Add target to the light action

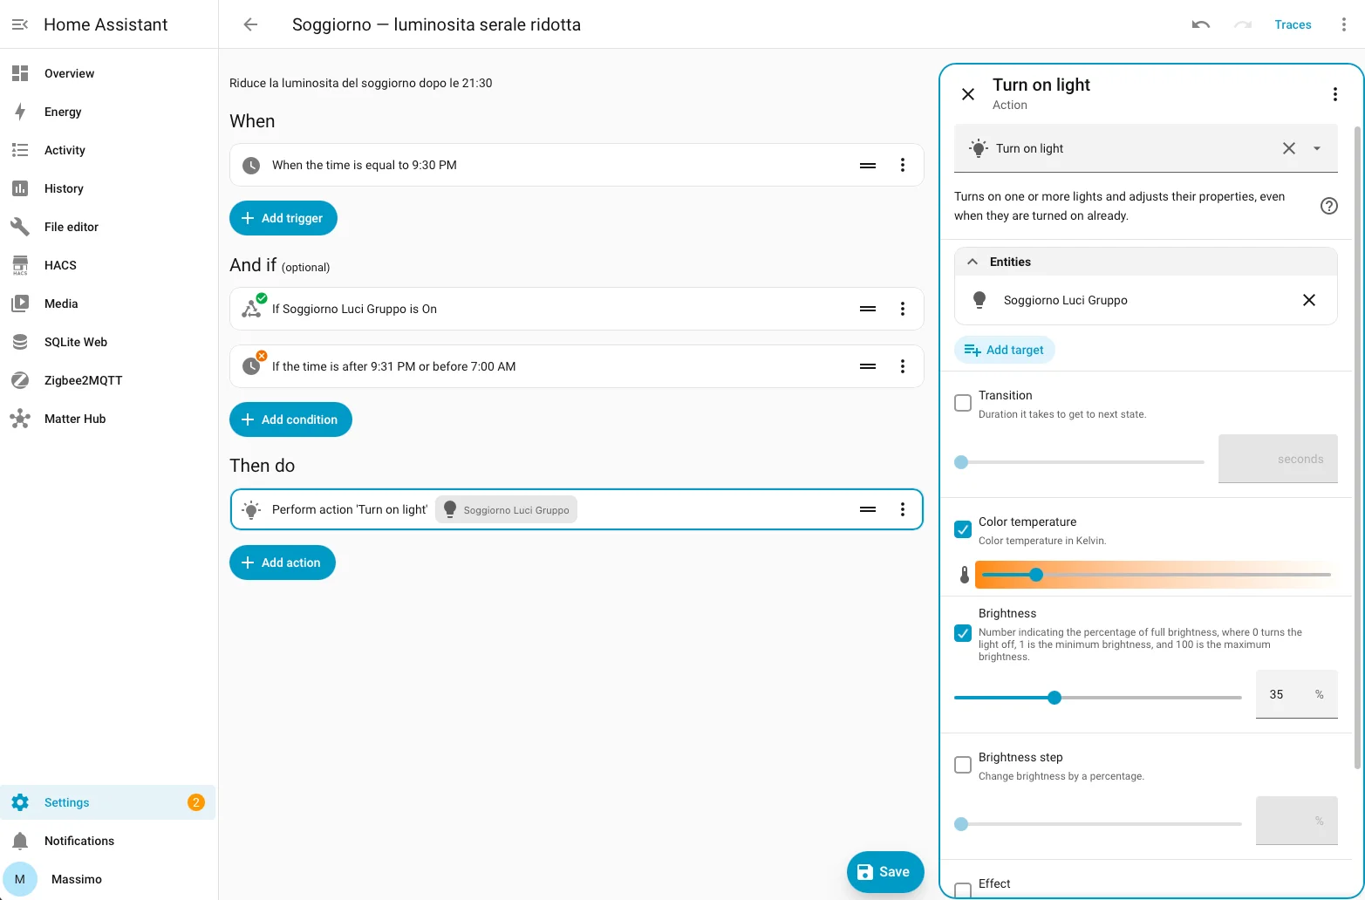(x=1005, y=350)
